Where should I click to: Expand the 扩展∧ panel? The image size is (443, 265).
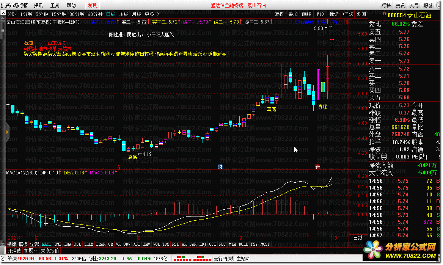(x=31, y=250)
